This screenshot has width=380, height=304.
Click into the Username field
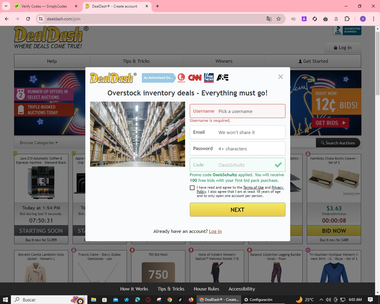click(237, 111)
